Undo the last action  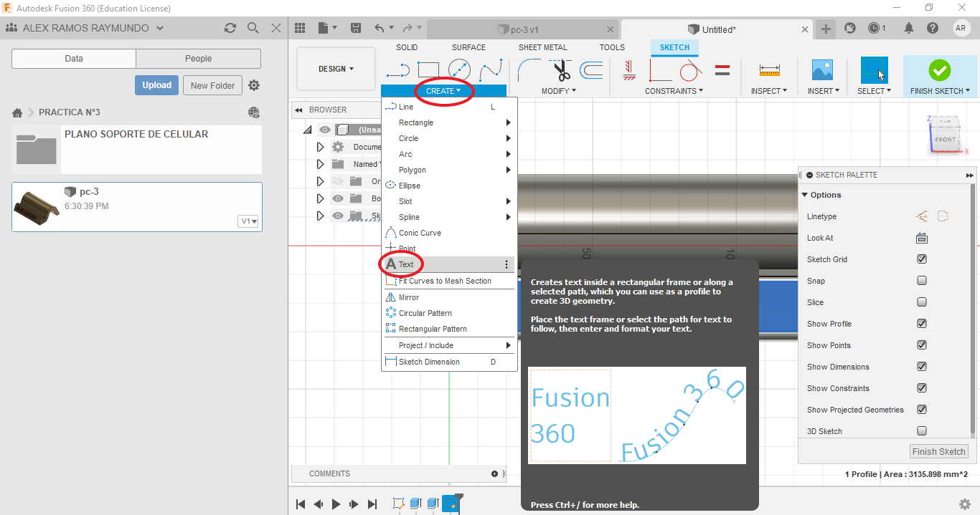point(380,28)
